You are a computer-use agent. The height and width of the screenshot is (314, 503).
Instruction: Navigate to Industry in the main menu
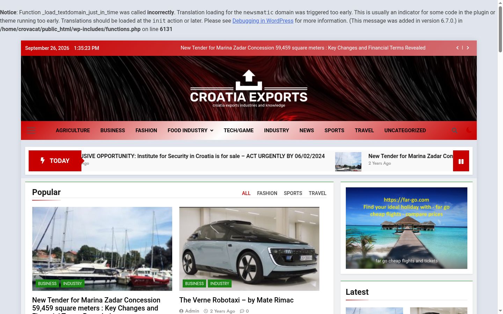point(276,130)
